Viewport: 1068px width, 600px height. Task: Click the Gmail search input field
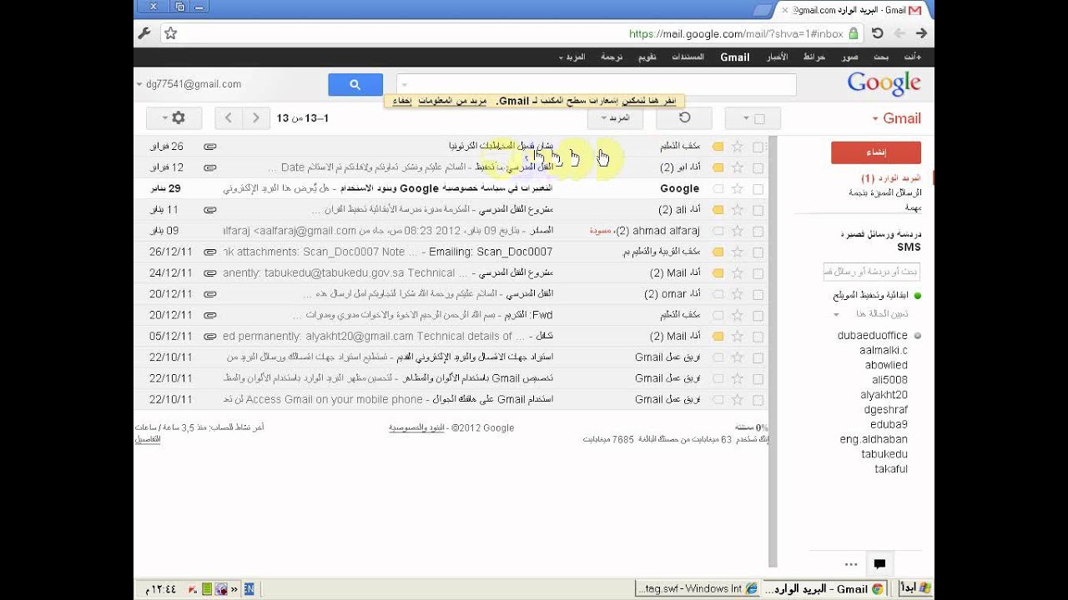[x=596, y=85]
